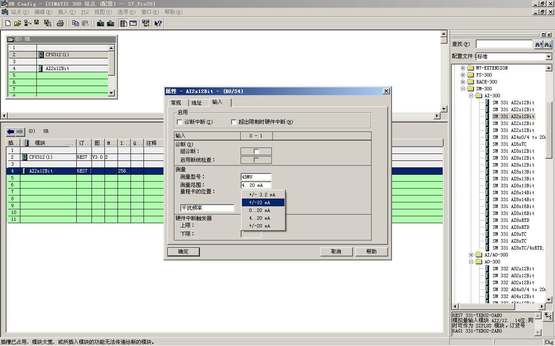The width and height of the screenshot is (555, 346).
Task: Choose +/- 3.2 mA from the list
Action: coord(263,195)
